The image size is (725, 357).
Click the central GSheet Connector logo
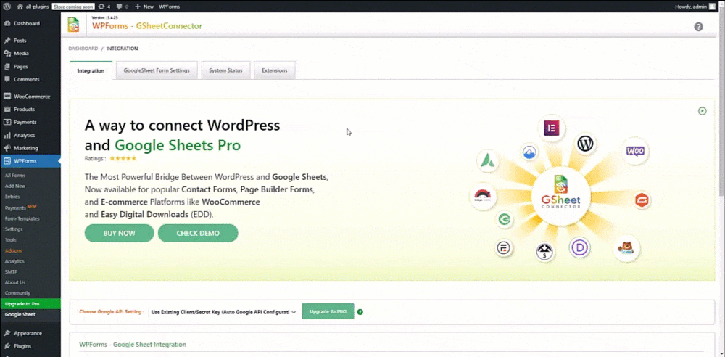[560, 197]
